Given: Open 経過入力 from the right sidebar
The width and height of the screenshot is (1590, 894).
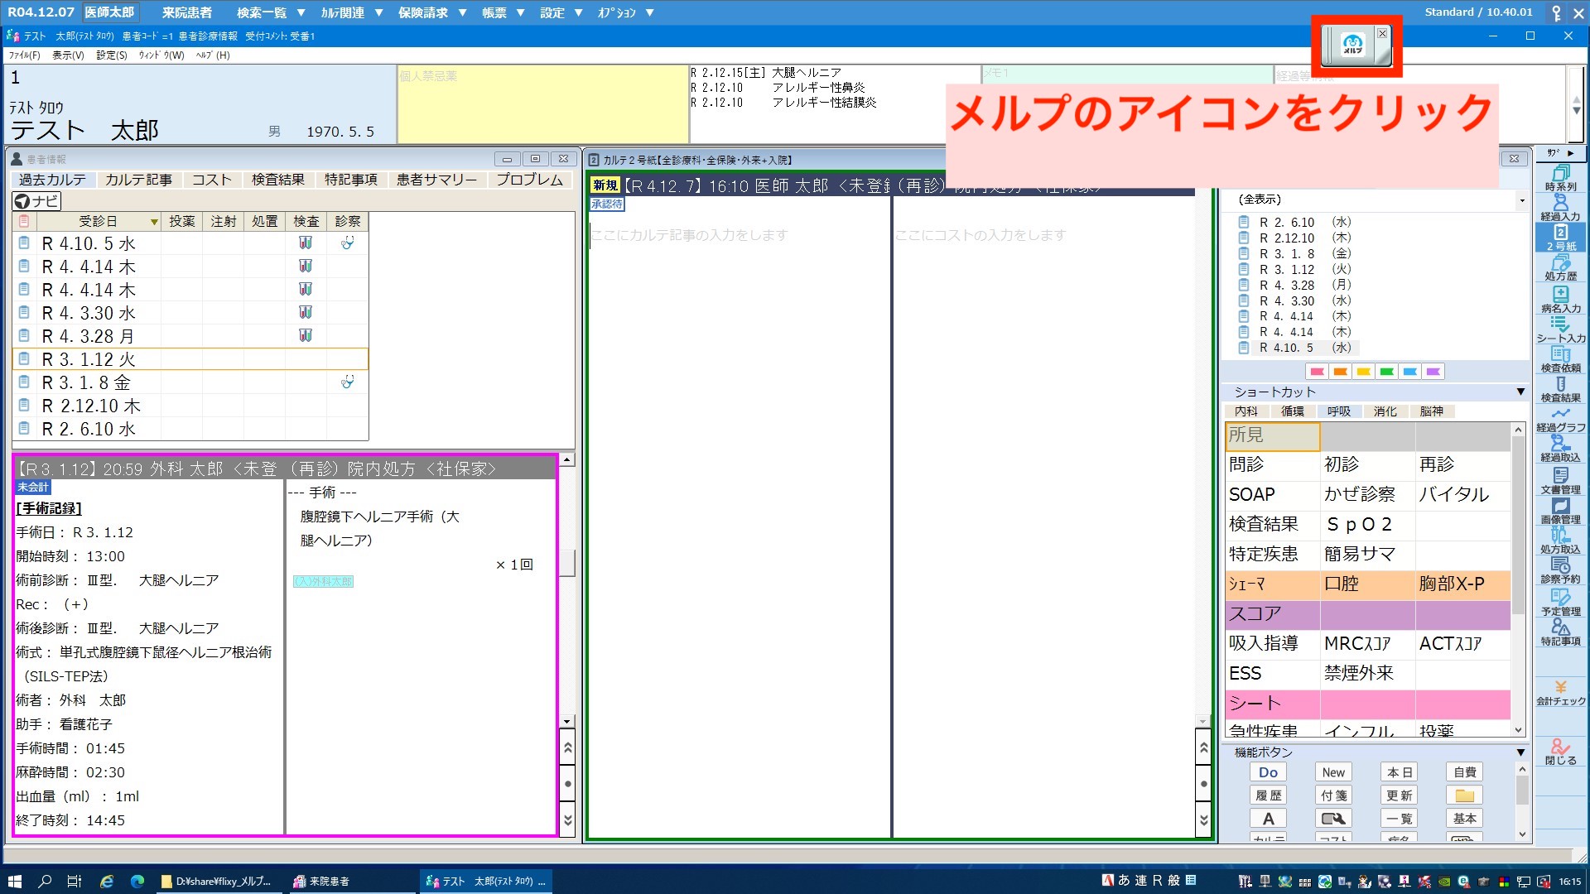Looking at the screenshot, I should pos(1561,208).
